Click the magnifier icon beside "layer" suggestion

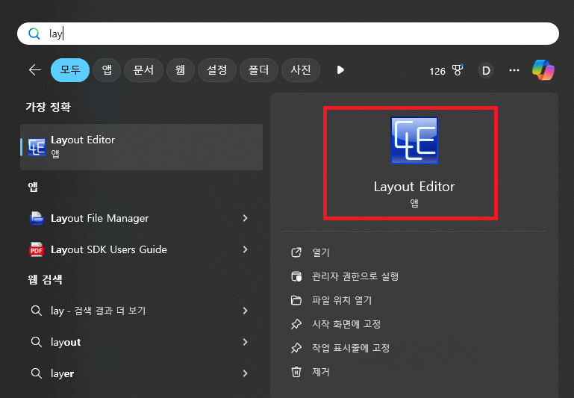coord(37,373)
